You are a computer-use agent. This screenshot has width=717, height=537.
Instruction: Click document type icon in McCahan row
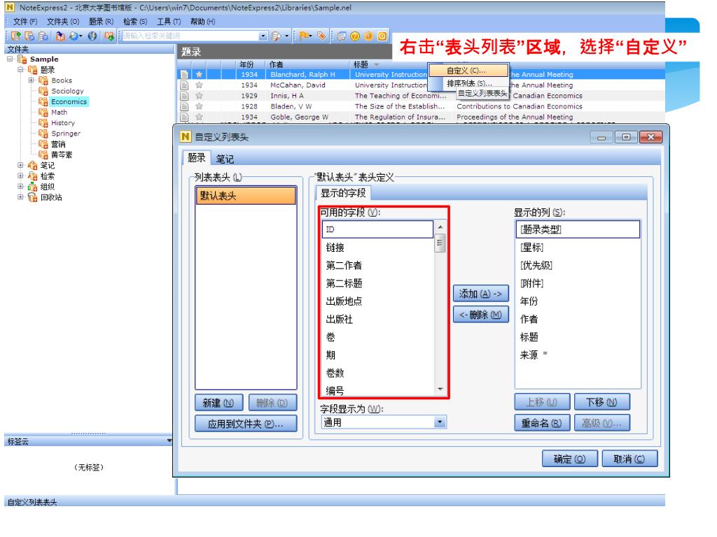click(184, 85)
